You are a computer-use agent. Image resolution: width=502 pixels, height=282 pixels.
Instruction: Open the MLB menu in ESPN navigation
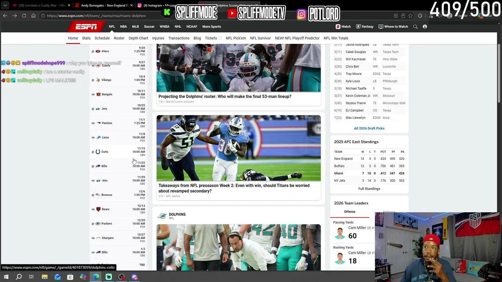point(135,27)
